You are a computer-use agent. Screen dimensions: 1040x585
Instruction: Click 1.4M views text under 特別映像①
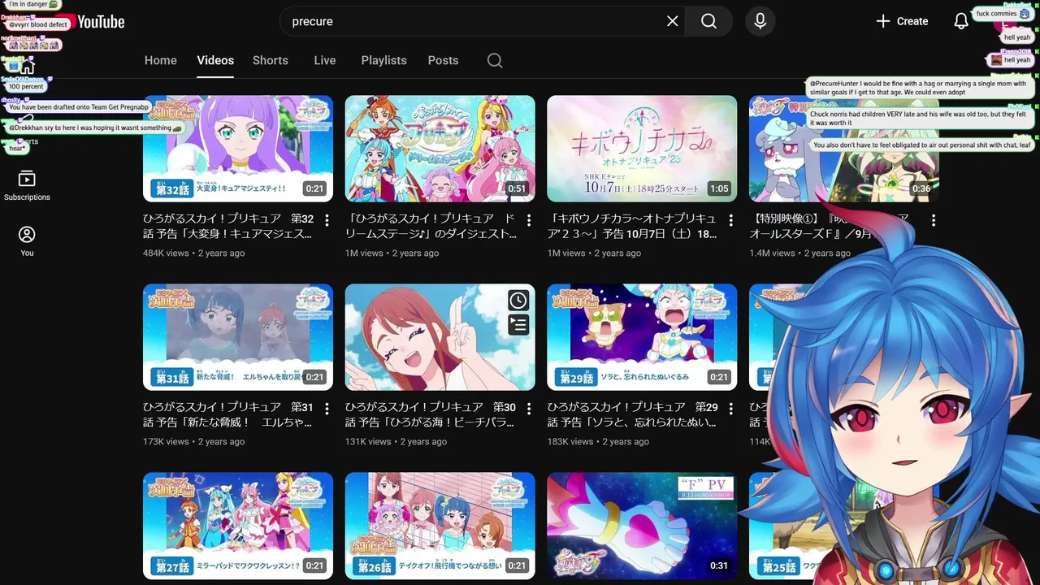pos(772,253)
